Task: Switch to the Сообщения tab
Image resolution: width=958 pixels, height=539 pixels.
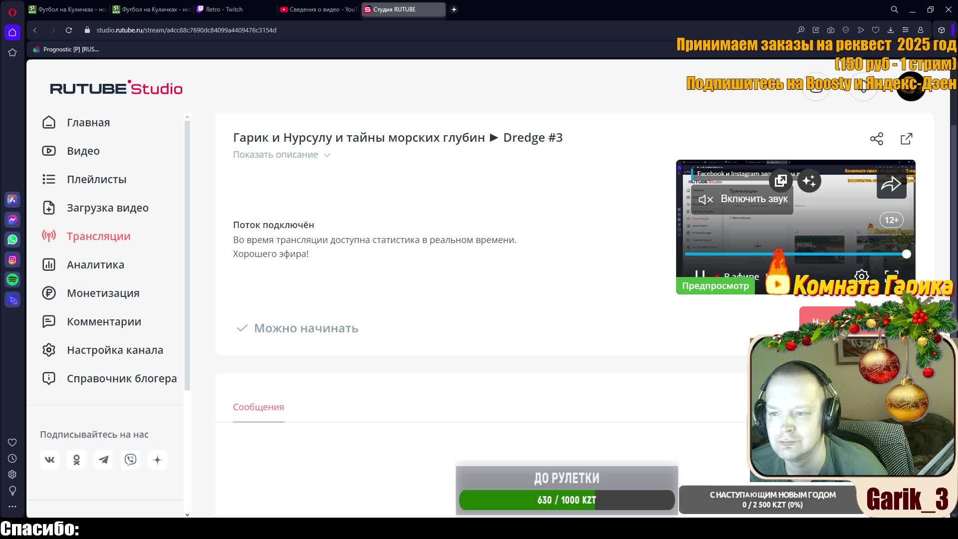Action: pos(258,407)
